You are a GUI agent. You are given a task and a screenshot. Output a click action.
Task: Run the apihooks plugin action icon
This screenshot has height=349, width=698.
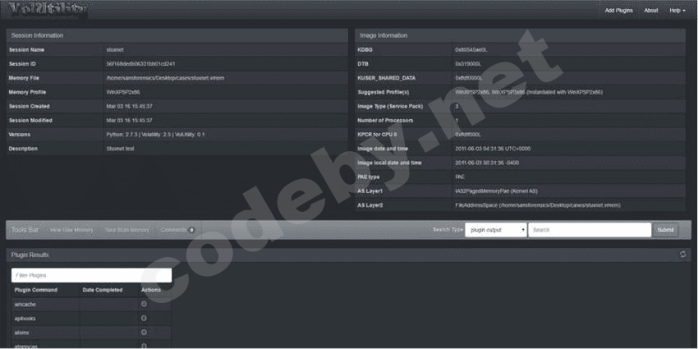pos(144,319)
